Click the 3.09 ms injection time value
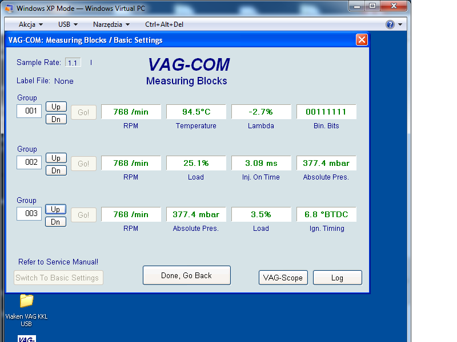 tap(261, 163)
